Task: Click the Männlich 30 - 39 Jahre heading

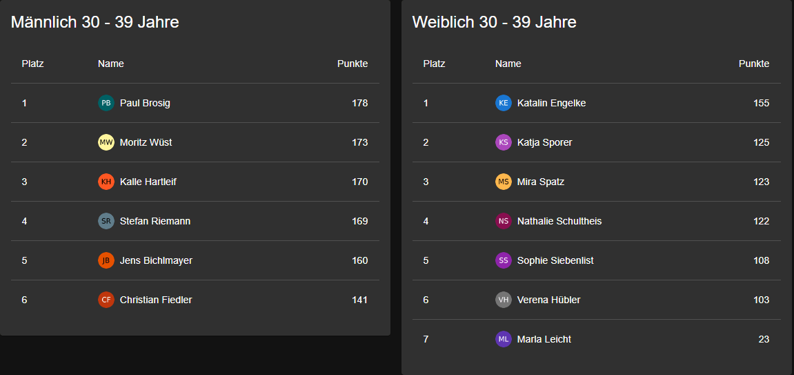Action: pyautogui.click(x=95, y=22)
